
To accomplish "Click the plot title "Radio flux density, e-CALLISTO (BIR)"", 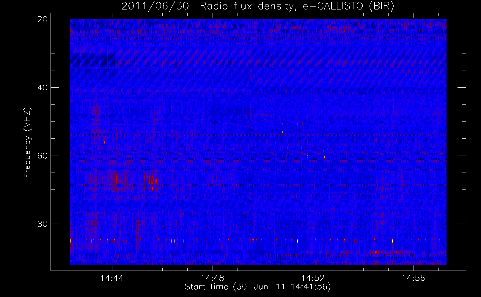I will [297, 6].
